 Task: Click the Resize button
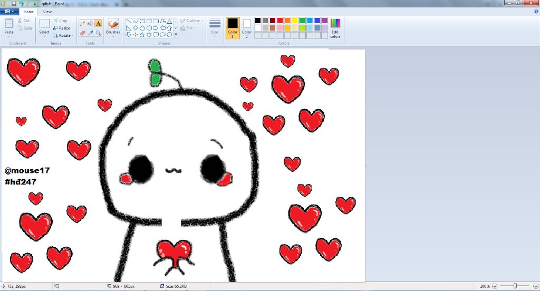tap(62, 28)
